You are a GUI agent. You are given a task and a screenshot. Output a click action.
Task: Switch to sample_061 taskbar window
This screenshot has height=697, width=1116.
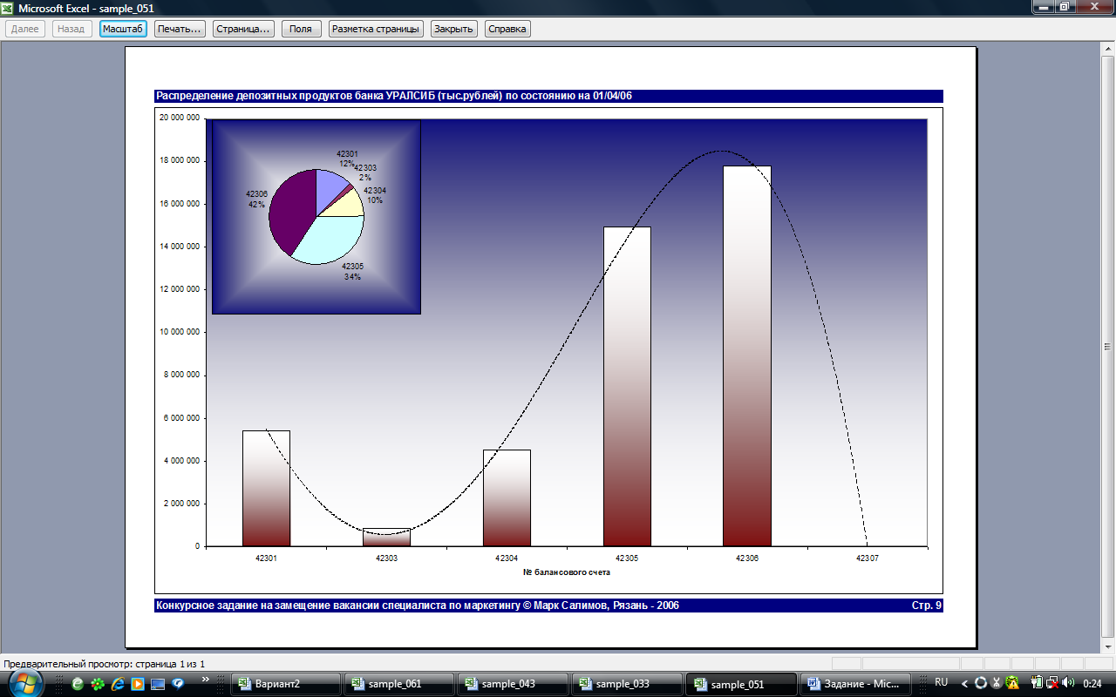click(399, 684)
